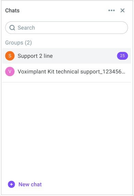Click the truncated support_123456 group name

click(71, 72)
